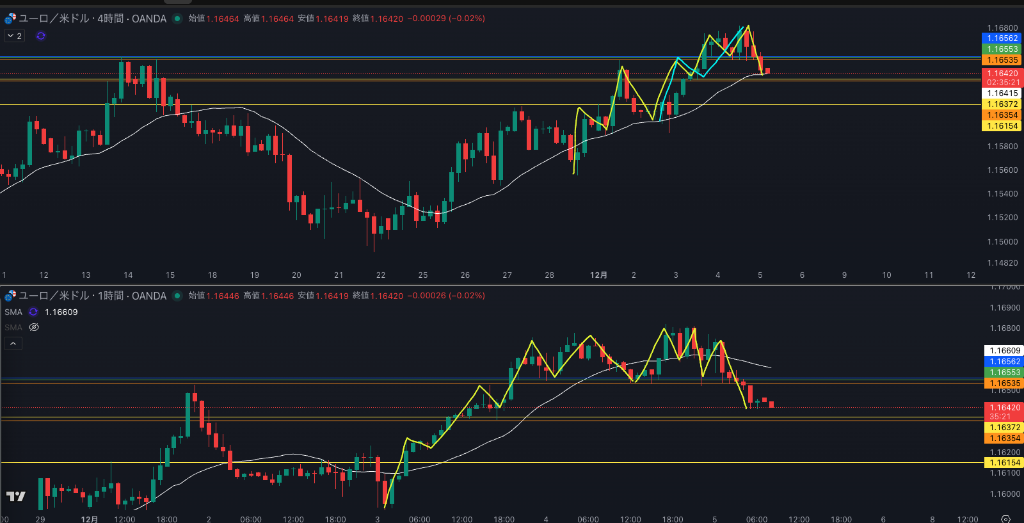Click the EUR/USD flag icon in the 4-hour chart
Viewport: 1024px width, 523px height.
click(x=10, y=19)
